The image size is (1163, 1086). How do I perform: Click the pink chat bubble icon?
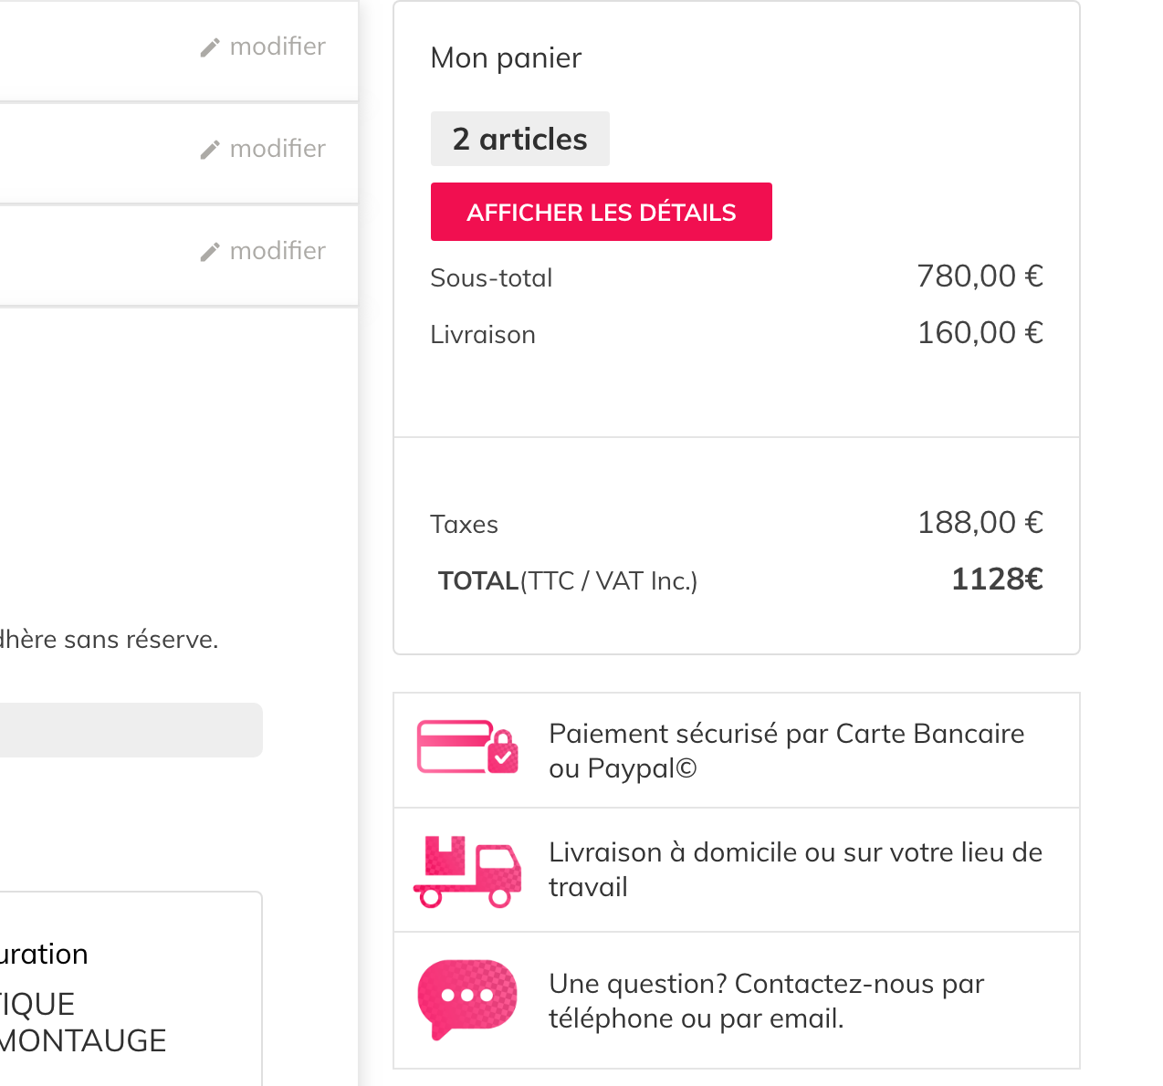coord(466,997)
